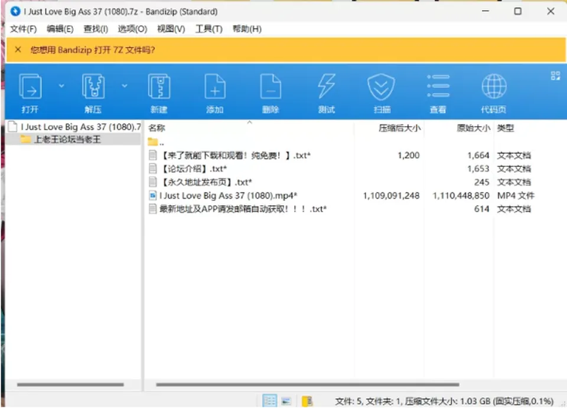Viewport: 567px width, 408px height.
Task: Open the 选项(O) menu
Action: click(132, 29)
